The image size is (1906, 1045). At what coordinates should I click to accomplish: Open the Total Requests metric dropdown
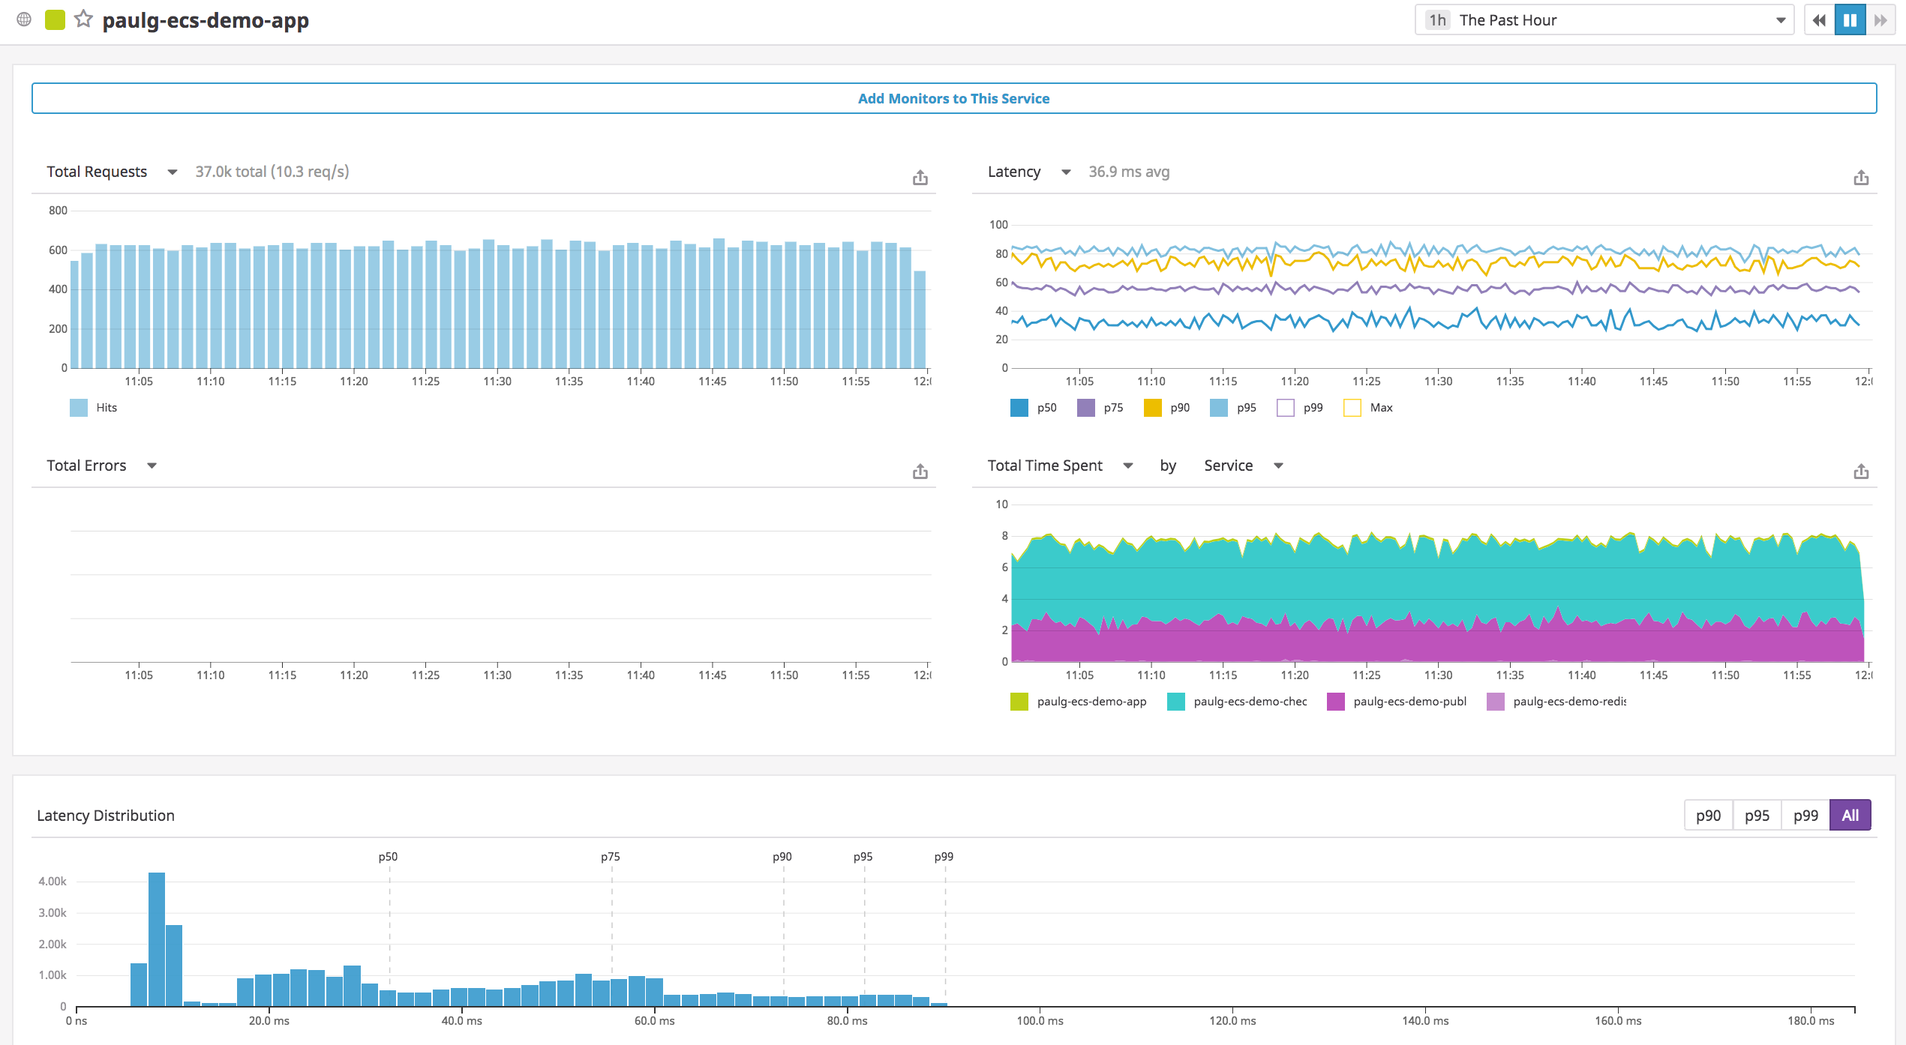click(173, 172)
